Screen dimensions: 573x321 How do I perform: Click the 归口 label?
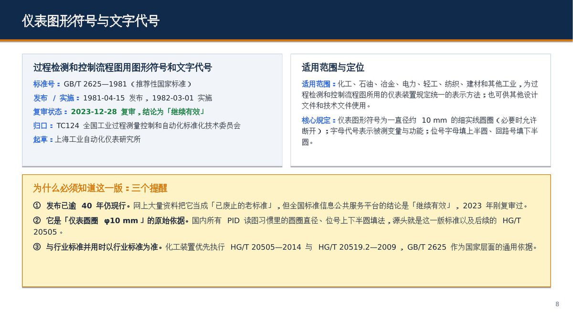coord(42,126)
